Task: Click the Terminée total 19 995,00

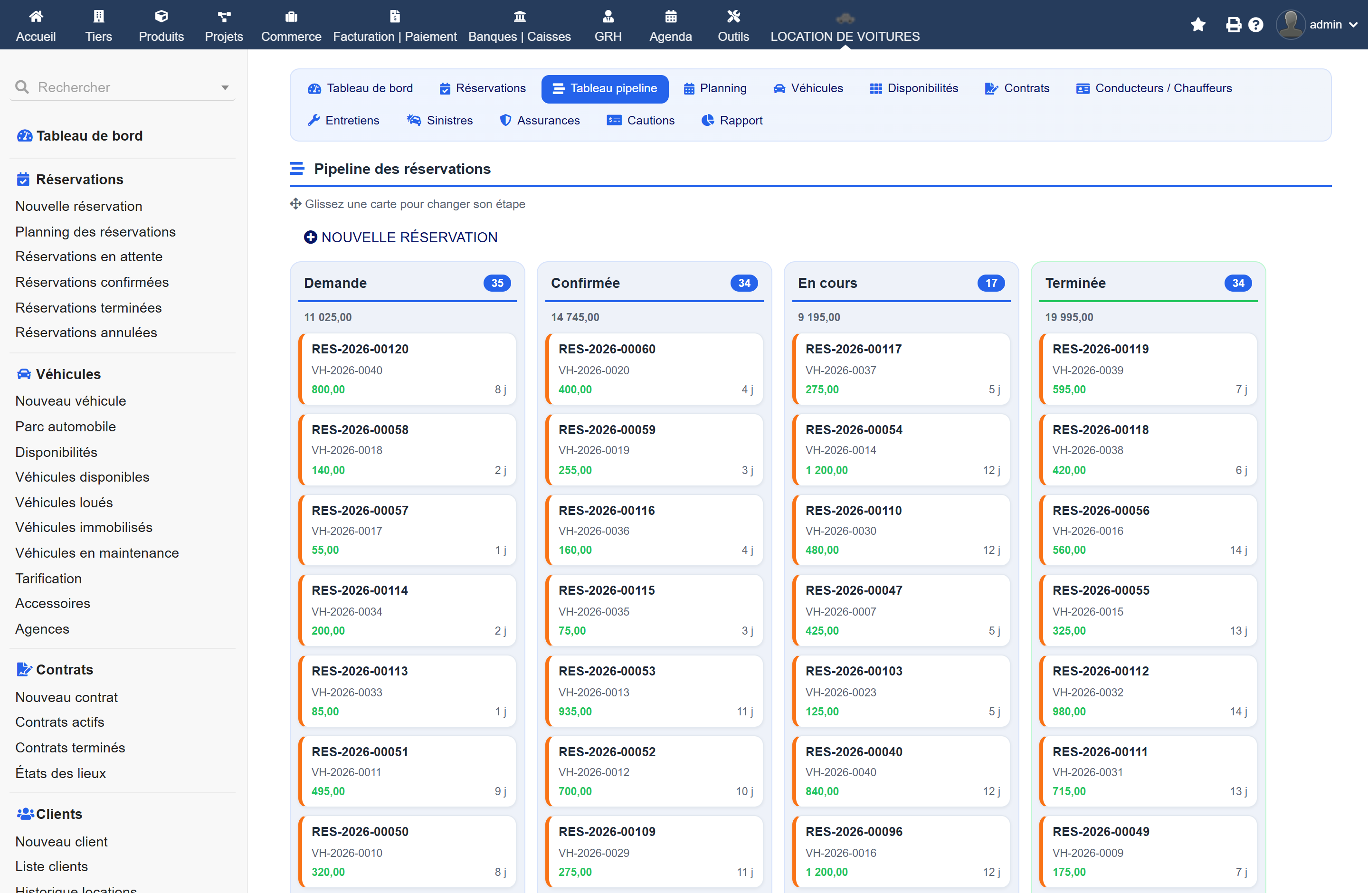Action: (x=1069, y=317)
